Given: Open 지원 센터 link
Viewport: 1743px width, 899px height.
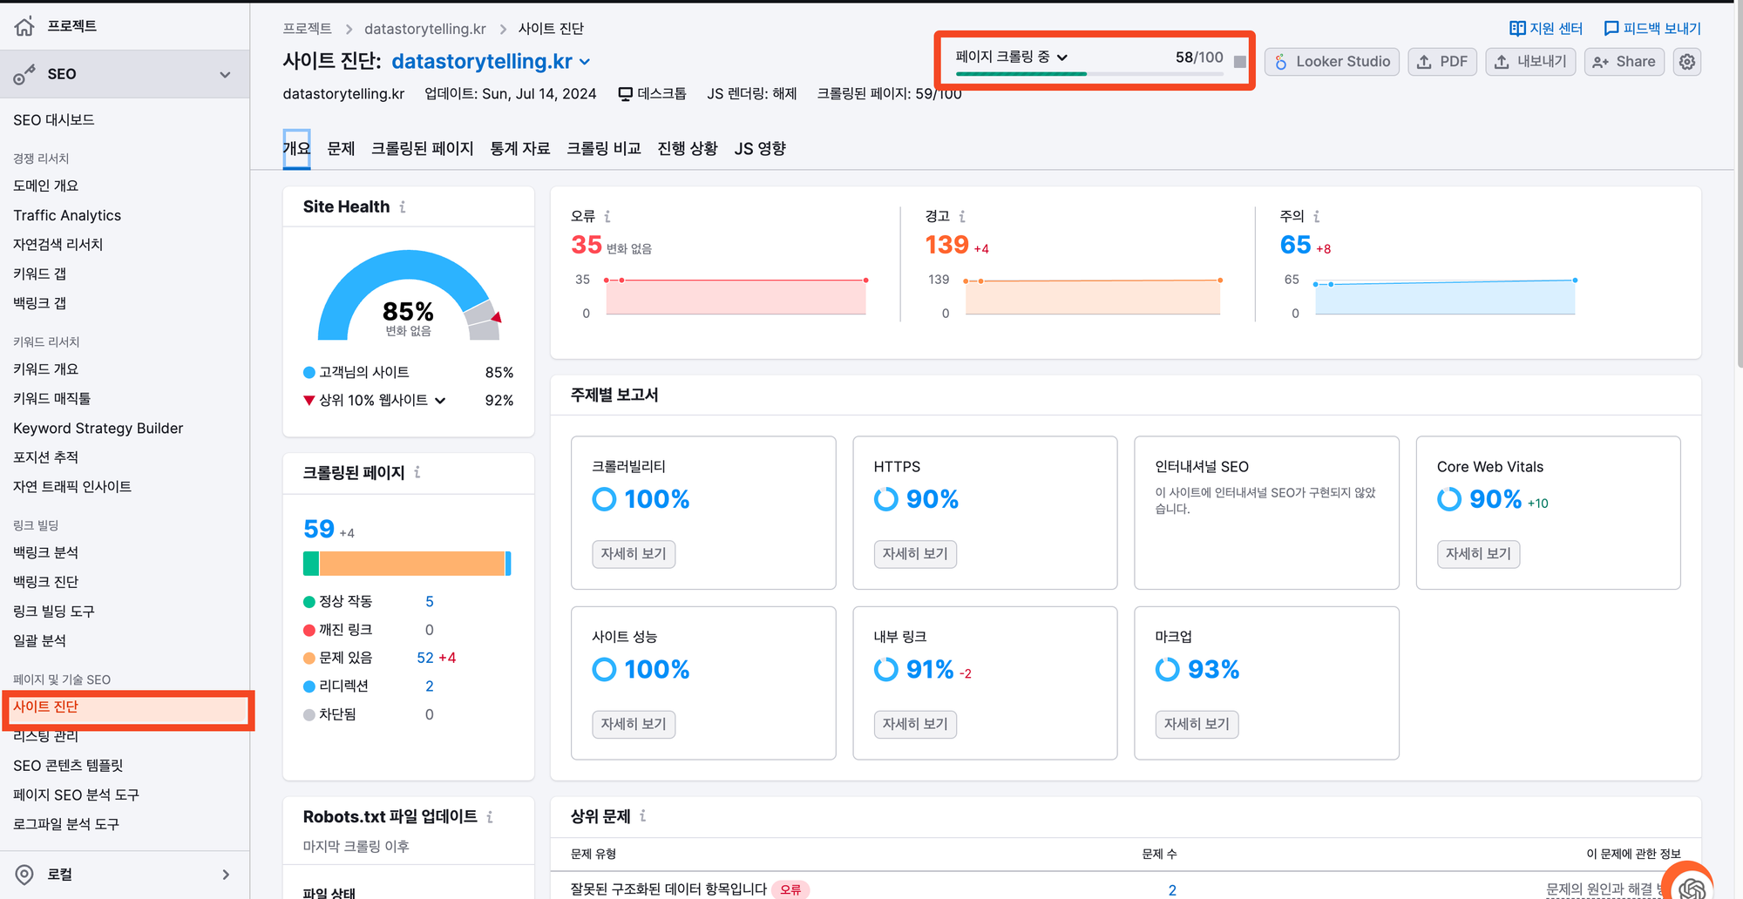Looking at the screenshot, I should [x=1546, y=29].
